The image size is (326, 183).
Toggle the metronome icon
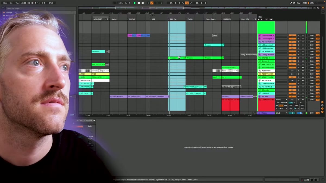pyautogui.click(x=43, y=3)
